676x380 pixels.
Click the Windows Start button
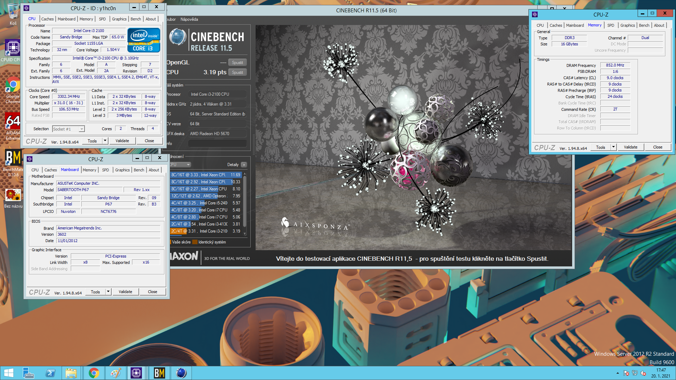point(8,373)
